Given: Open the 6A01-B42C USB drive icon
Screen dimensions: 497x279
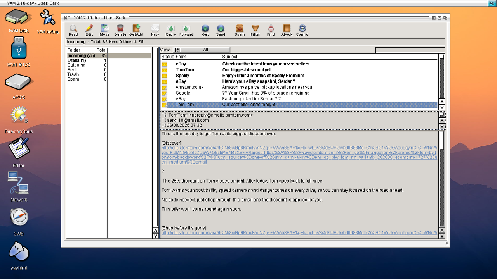Looking at the screenshot, I should click(19, 52).
